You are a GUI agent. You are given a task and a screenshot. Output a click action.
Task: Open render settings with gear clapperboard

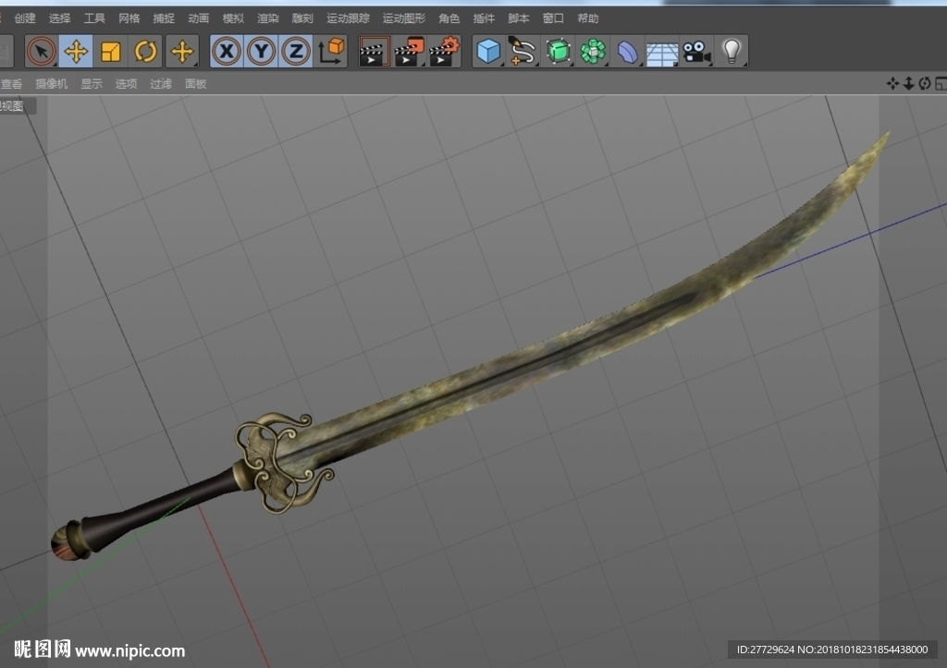(445, 52)
